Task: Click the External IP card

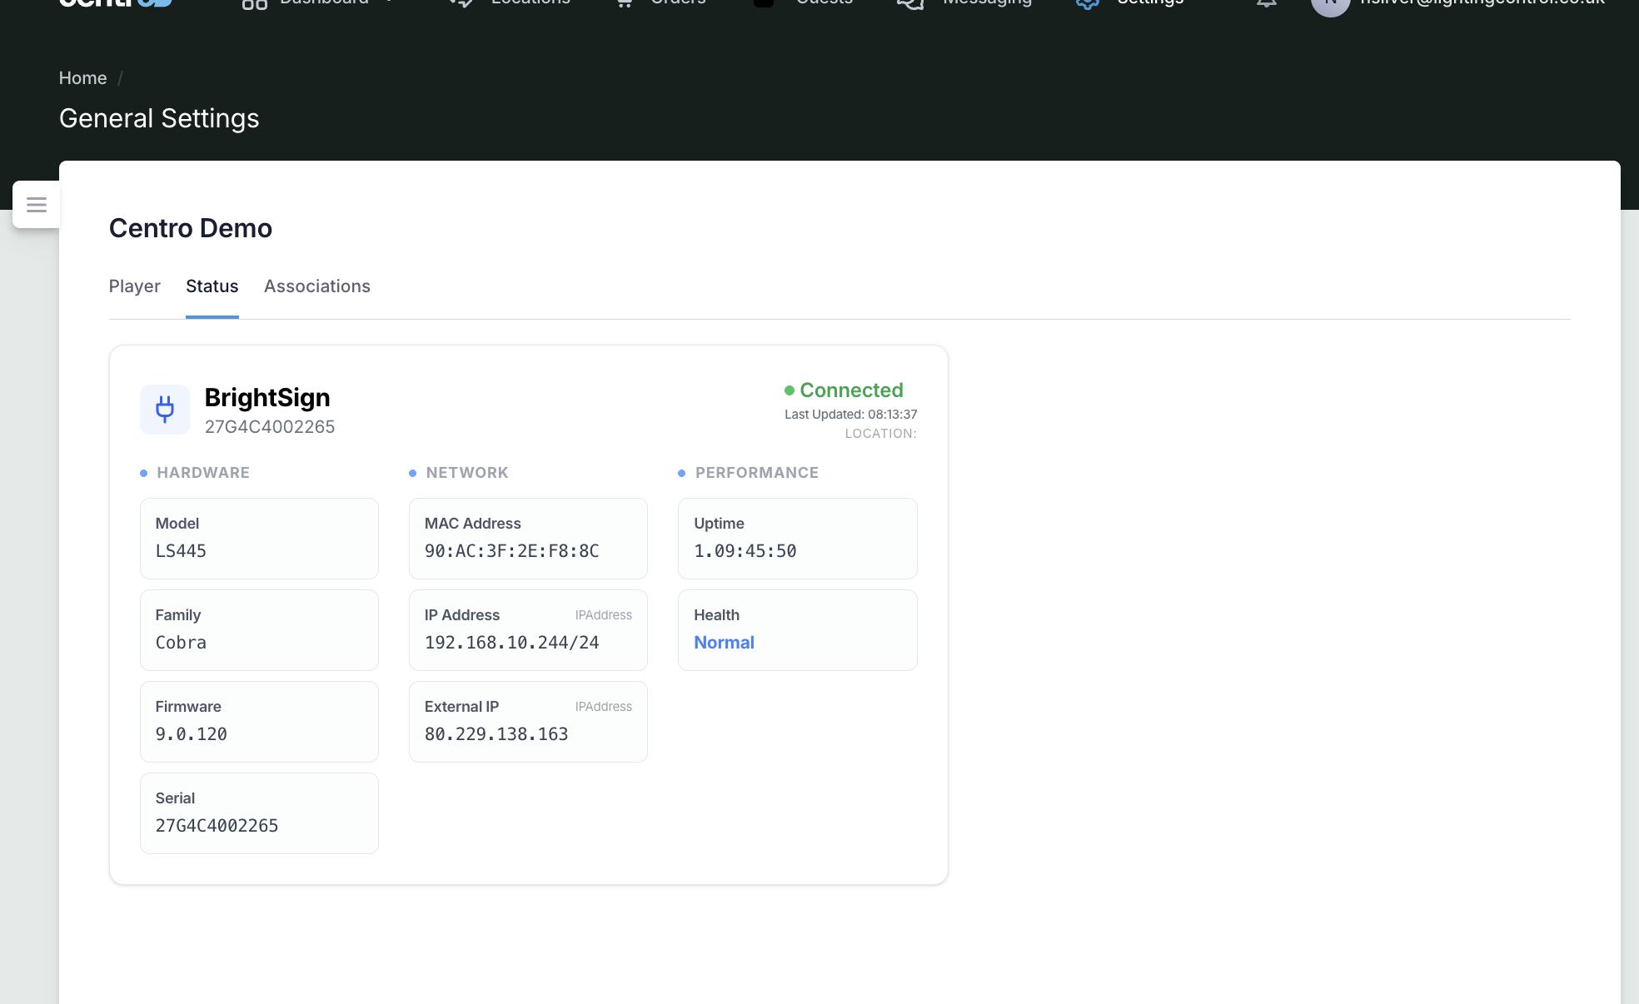Action: (x=528, y=722)
